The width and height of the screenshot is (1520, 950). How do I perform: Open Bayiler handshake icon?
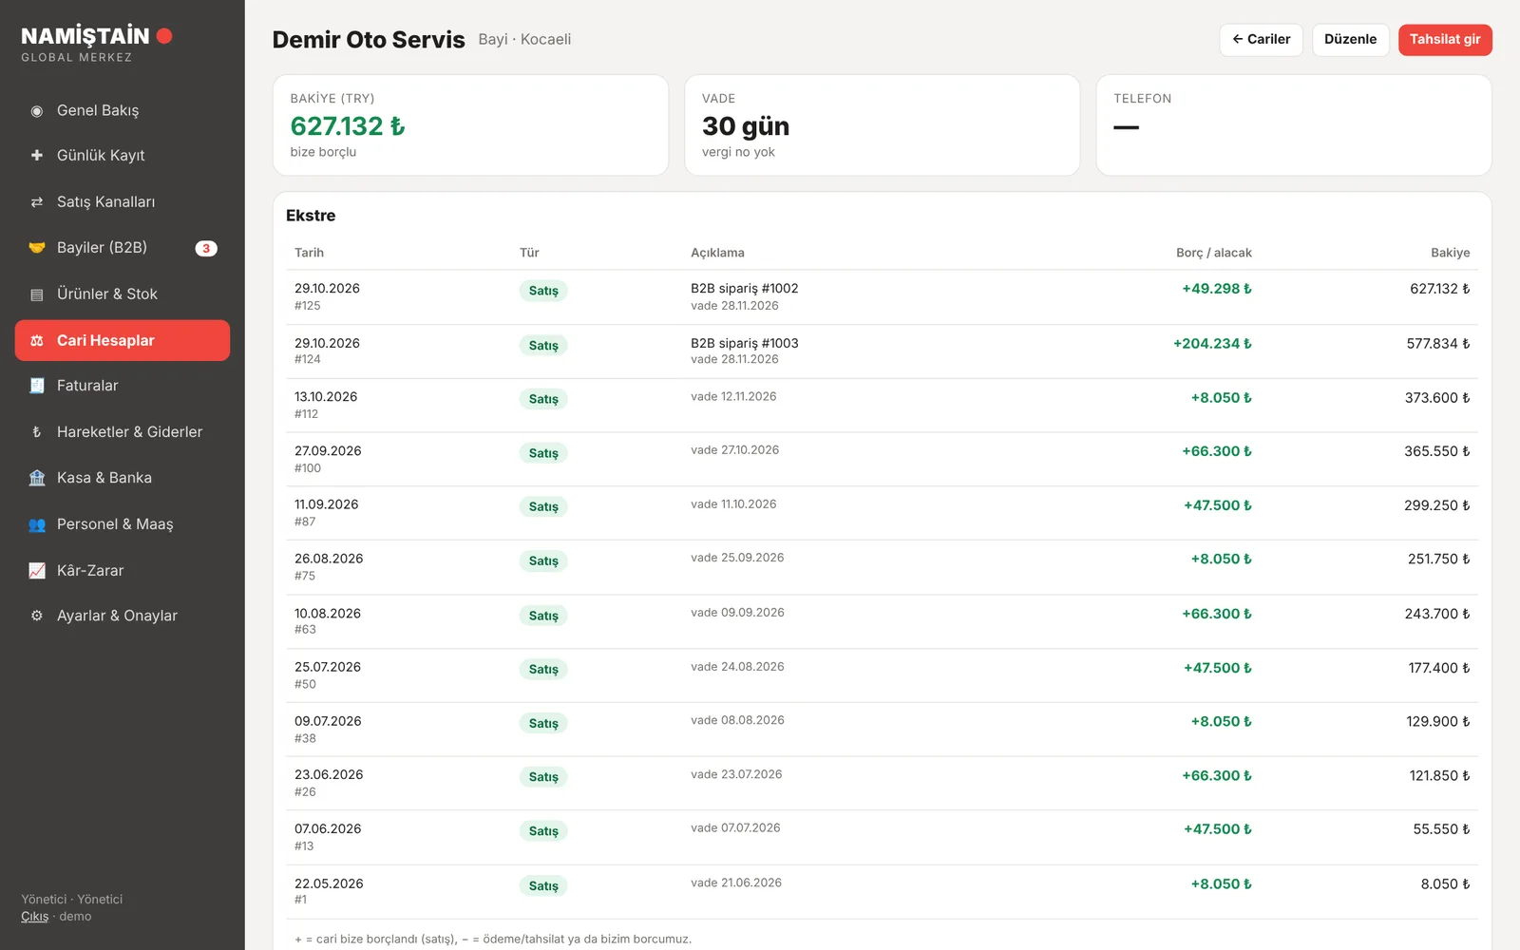37,248
